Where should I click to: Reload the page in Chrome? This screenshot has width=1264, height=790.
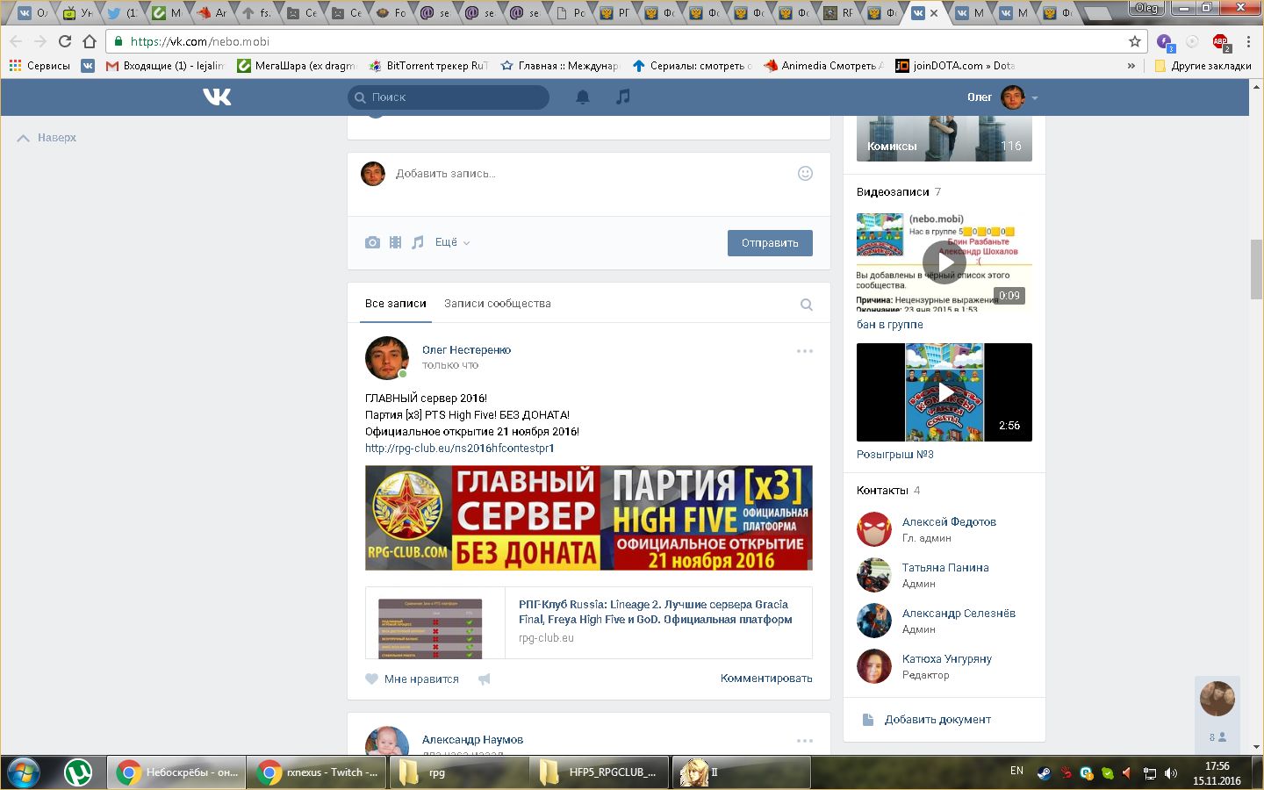[x=65, y=41]
